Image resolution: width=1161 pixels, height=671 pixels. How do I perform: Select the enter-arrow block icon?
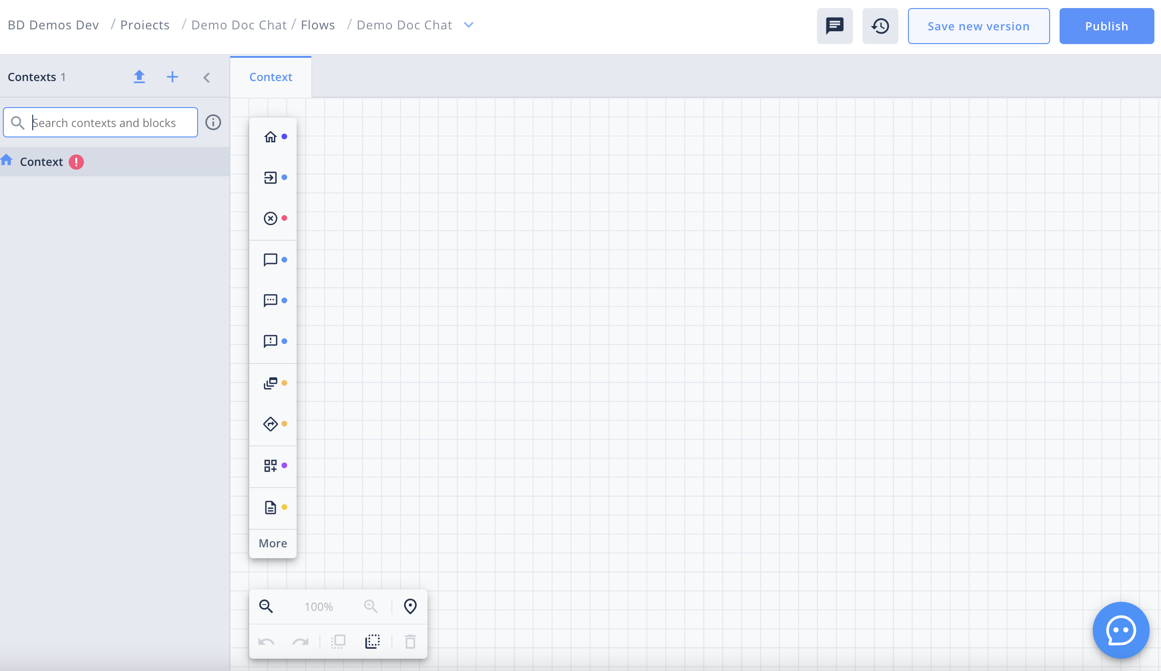(x=271, y=178)
